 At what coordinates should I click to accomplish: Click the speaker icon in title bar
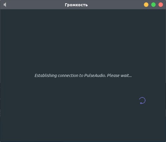point(5,5)
